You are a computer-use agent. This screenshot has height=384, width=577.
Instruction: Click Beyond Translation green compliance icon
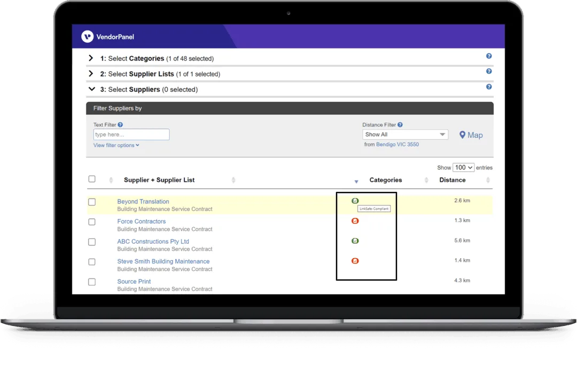coord(355,201)
